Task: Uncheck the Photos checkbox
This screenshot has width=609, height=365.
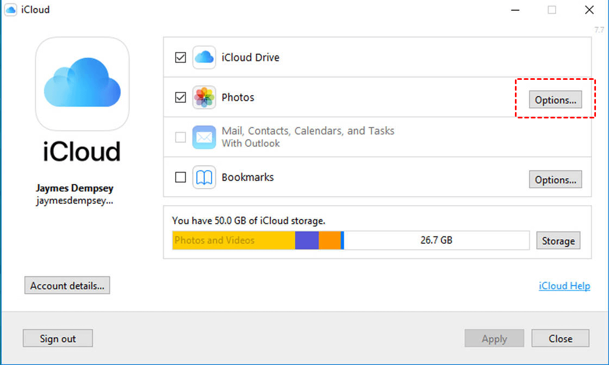Action: point(181,98)
